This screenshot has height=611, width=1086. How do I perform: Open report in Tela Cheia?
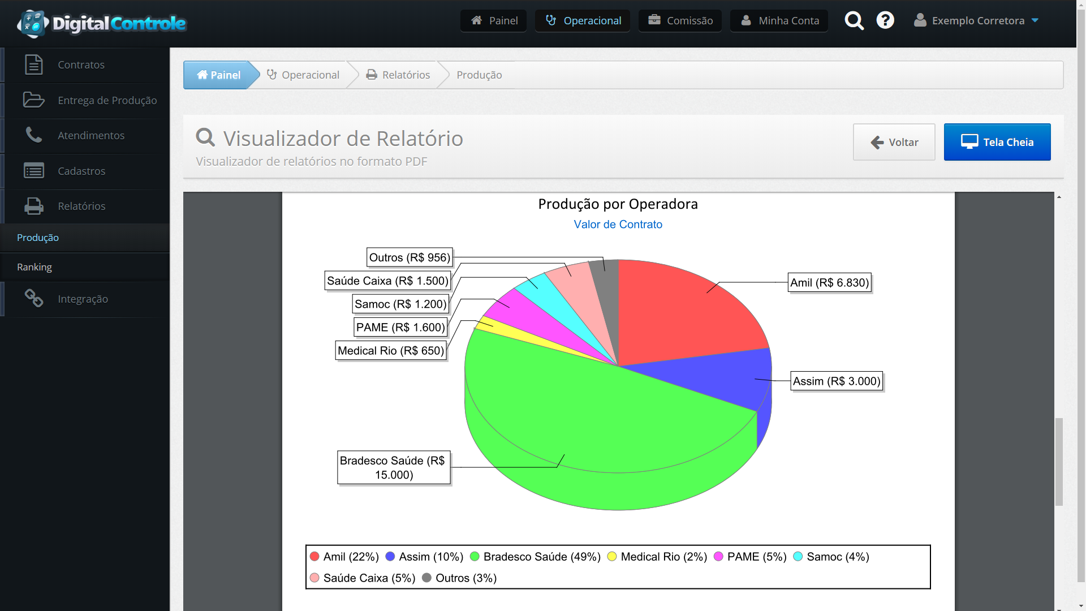(997, 142)
